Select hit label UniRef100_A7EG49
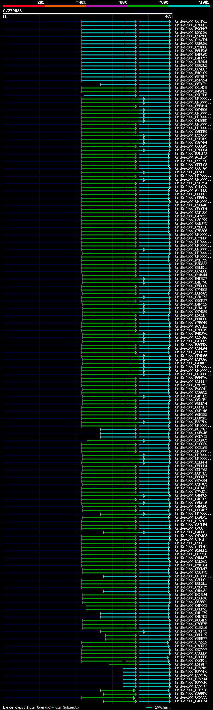Image resolution: width=213 pixels, height=710 pixels. 191,323
